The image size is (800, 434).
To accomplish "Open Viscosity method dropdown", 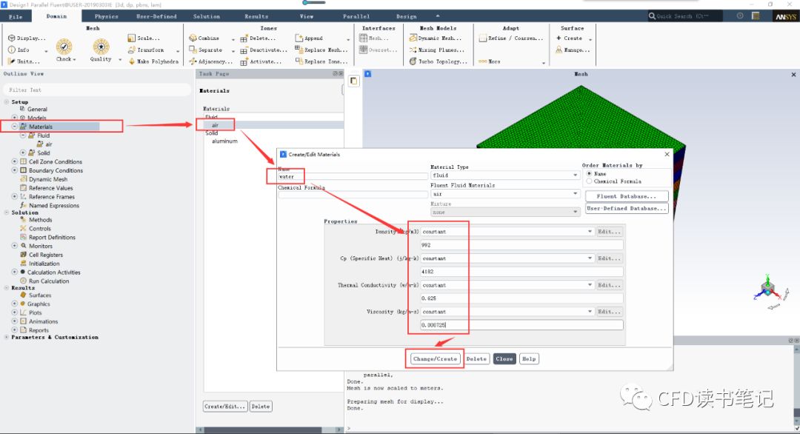I will (x=507, y=312).
